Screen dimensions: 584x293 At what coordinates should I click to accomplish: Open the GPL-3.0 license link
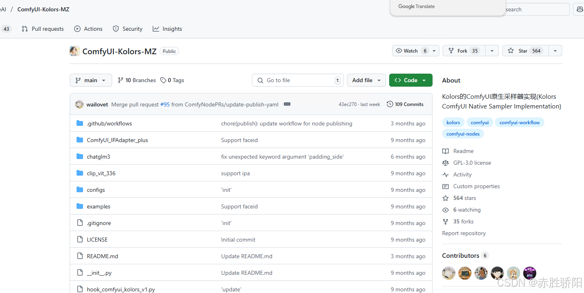pyautogui.click(x=467, y=163)
